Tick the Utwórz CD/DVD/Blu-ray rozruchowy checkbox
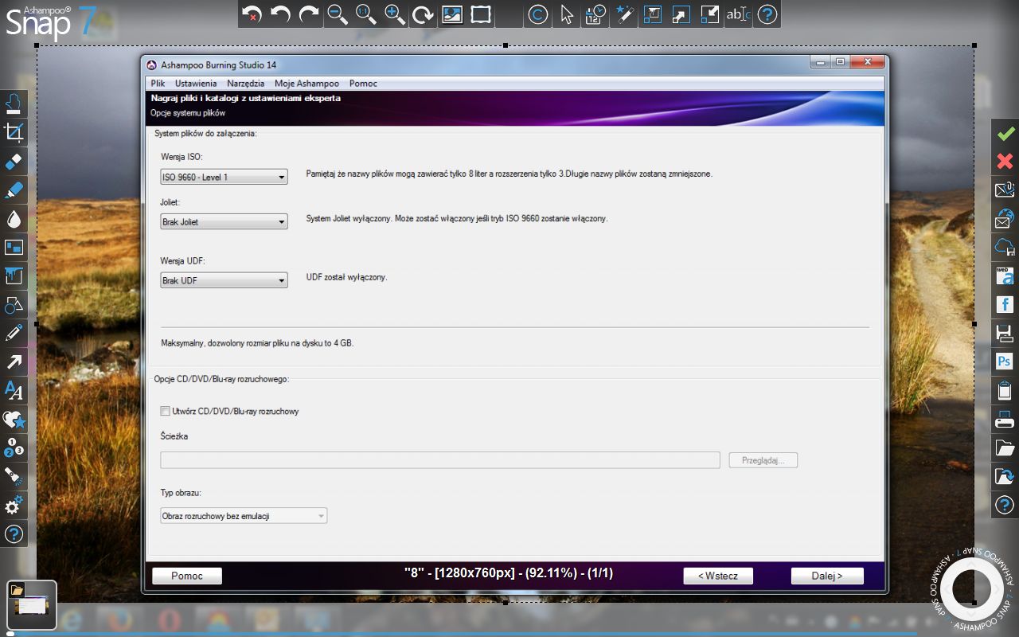Image resolution: width=1019 pixels, height=637 pixels. click(x=166, y=411)
